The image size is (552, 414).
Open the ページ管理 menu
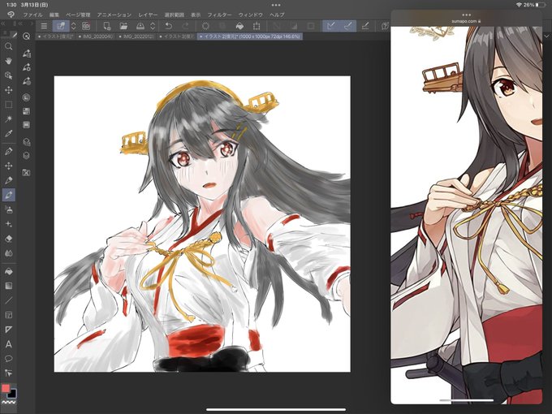coord(78,15)
